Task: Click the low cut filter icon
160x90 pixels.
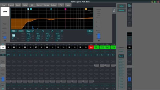Action: [14, 35]
